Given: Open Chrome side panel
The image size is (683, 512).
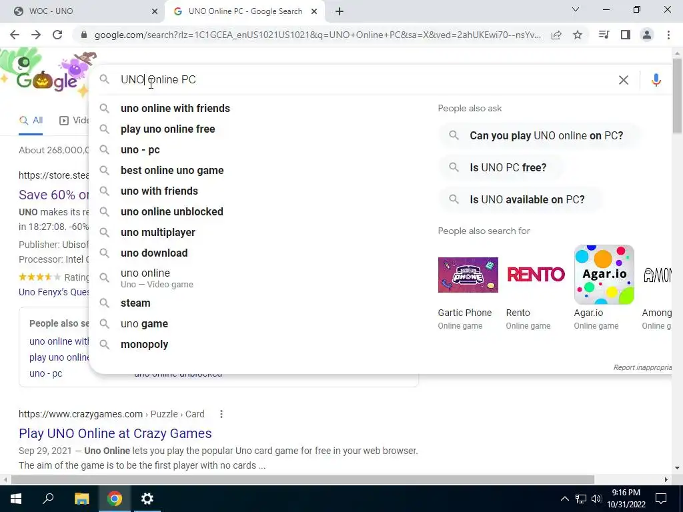Looking at the screenshot, I should coord(626,35).
